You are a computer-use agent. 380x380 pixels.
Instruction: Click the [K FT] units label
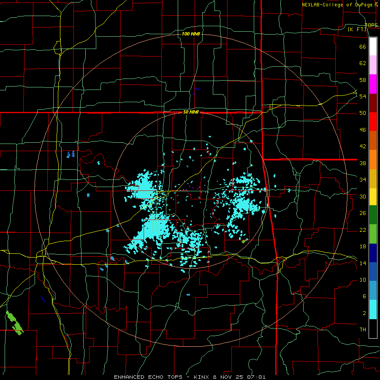point(357,29)
